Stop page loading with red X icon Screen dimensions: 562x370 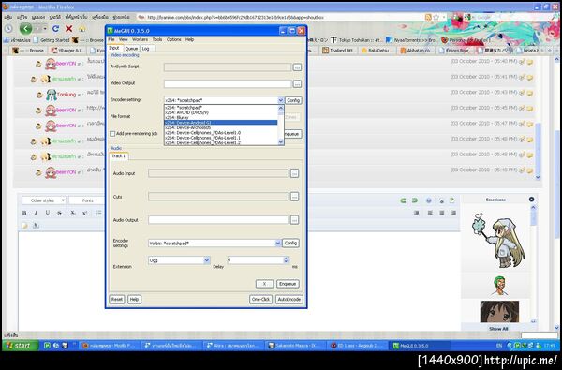68,29
